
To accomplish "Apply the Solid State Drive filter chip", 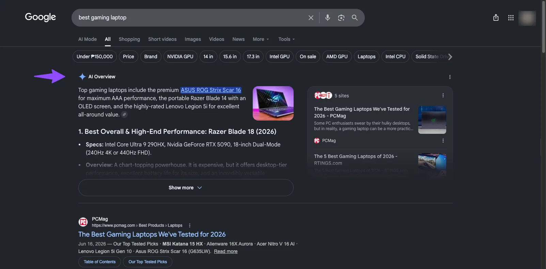I will click(430, 57).
